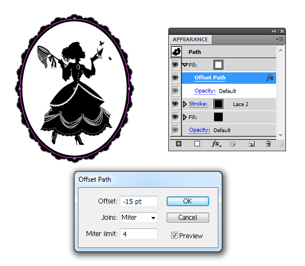Collapse the Appearance panel with double arrows
Image resolution: width=305 pixels, height=266 pixels.
point(274,31)
